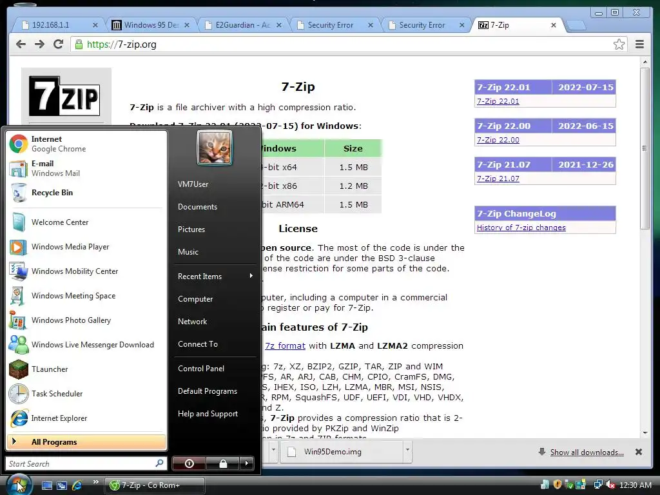Click the Start orb button
660x495 pixels.
(x=19, y=485)
